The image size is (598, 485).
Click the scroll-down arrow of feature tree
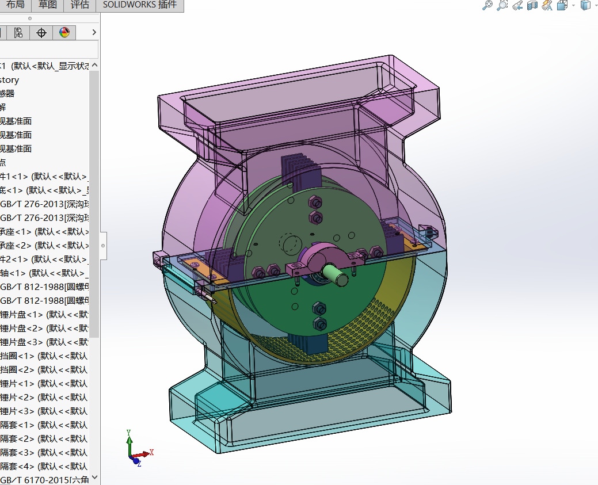[x=94, y=478]
